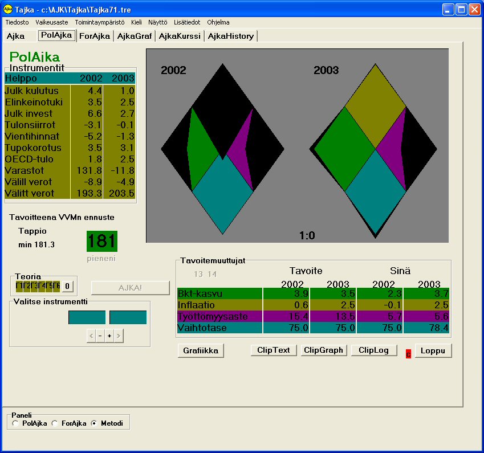Select theory button T6
The width and height of the screenshot is (484, 453).
(56, 286)
